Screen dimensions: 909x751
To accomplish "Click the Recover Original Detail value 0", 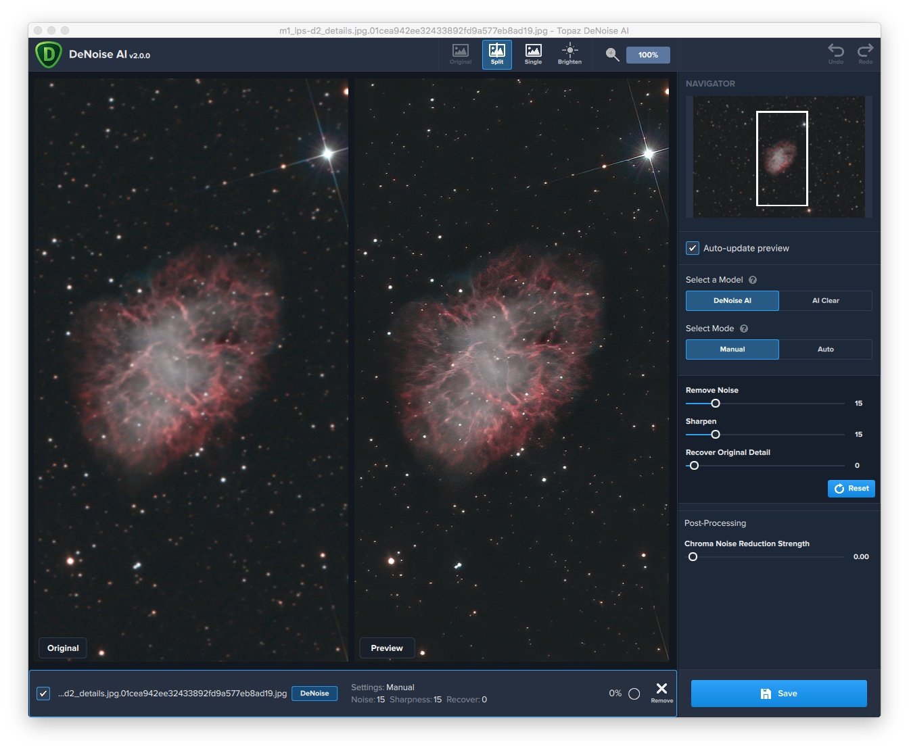I will point(857,466).
